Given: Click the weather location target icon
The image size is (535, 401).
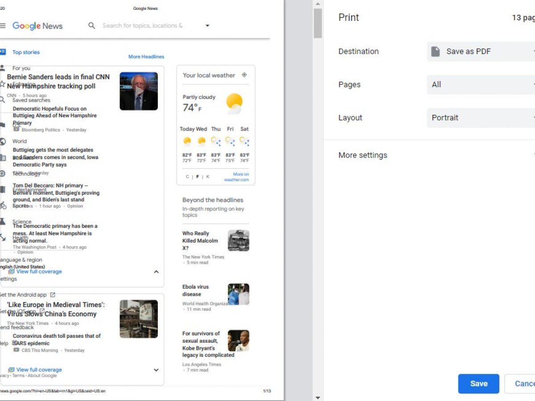Looking at the screenshot, I should pos(244,75).
